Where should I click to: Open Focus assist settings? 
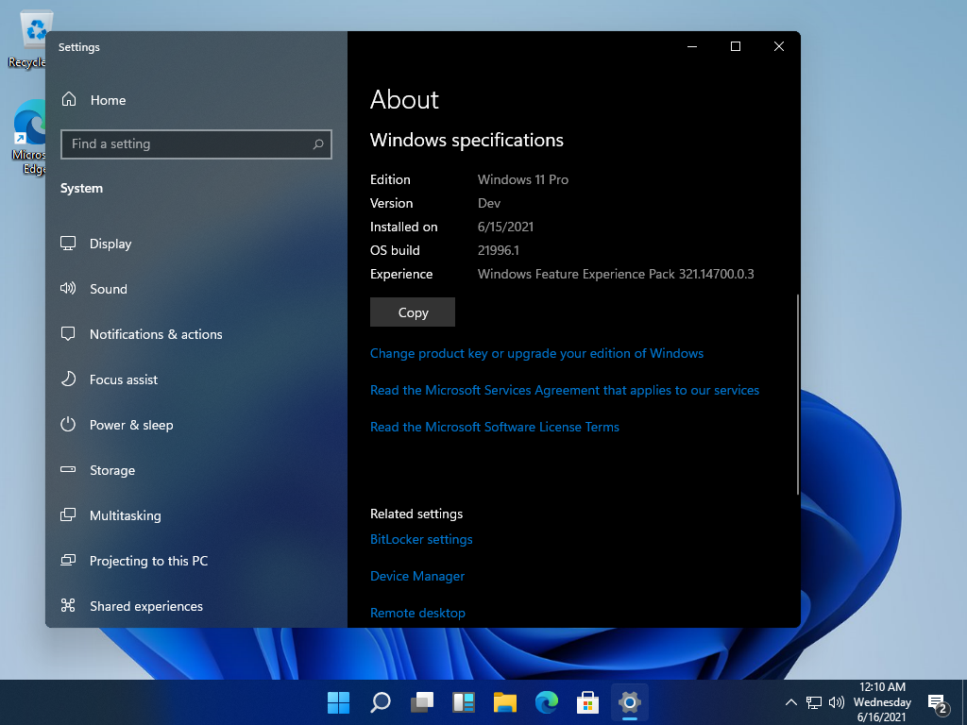(196, 379)
